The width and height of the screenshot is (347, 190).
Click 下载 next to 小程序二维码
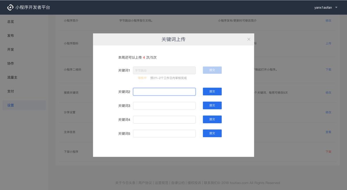tap(328, 69)
